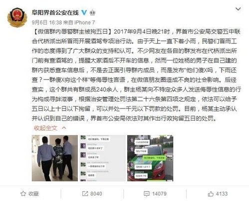The height and width of the screenshot is (201, 249).
Task: Click the repost share icon
Action: point(85,193)
